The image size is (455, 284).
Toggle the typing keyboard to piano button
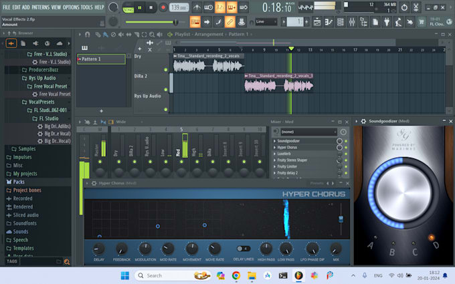click(195, 22)
